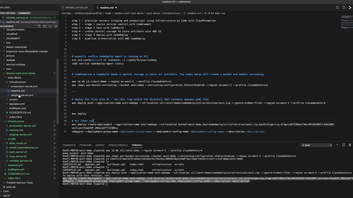This screenshot has height=198, width=353.
Task: Click the New File icon in explorer
Action: (x=39, y=26)
